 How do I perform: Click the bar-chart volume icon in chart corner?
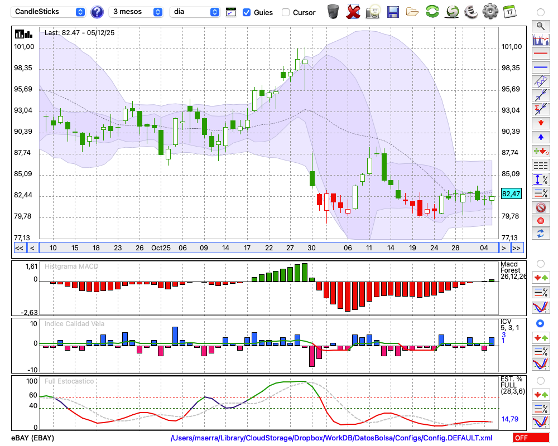point(23,34)
